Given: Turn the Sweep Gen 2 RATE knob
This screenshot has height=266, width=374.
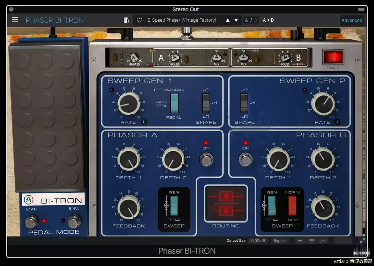Looking at the screenshot, I should point(323,104).
